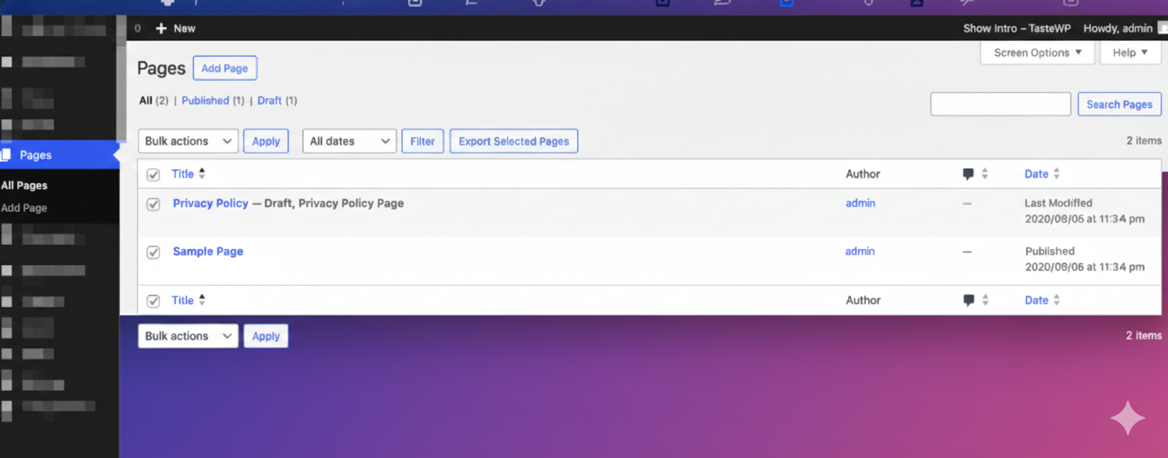
Task: Click the comments bubble icon in table footer
Action: (x=968, y=301)
